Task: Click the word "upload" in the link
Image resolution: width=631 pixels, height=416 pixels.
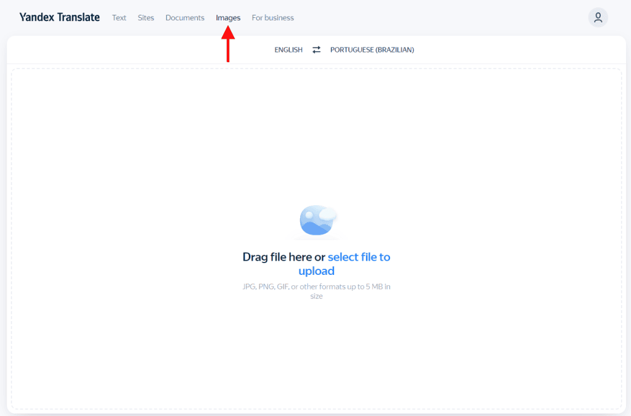Action: (x=316, y=271)
